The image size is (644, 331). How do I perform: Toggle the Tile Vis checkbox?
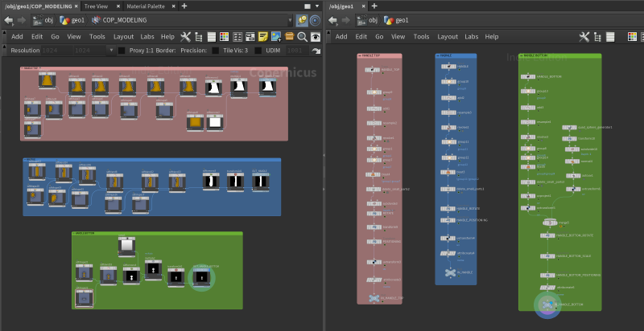tap(216, 51)
